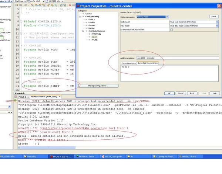This screenshot has width=222, height=174.
Task: Close the Start Page tab
Action: pos(25,1)
